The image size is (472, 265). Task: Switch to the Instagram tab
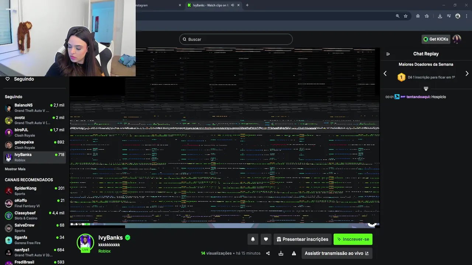159,5
